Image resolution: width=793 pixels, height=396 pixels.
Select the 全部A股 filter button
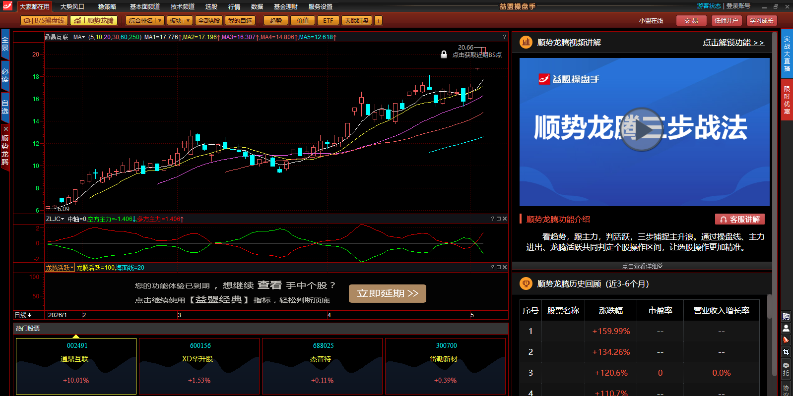click(209, 20)
